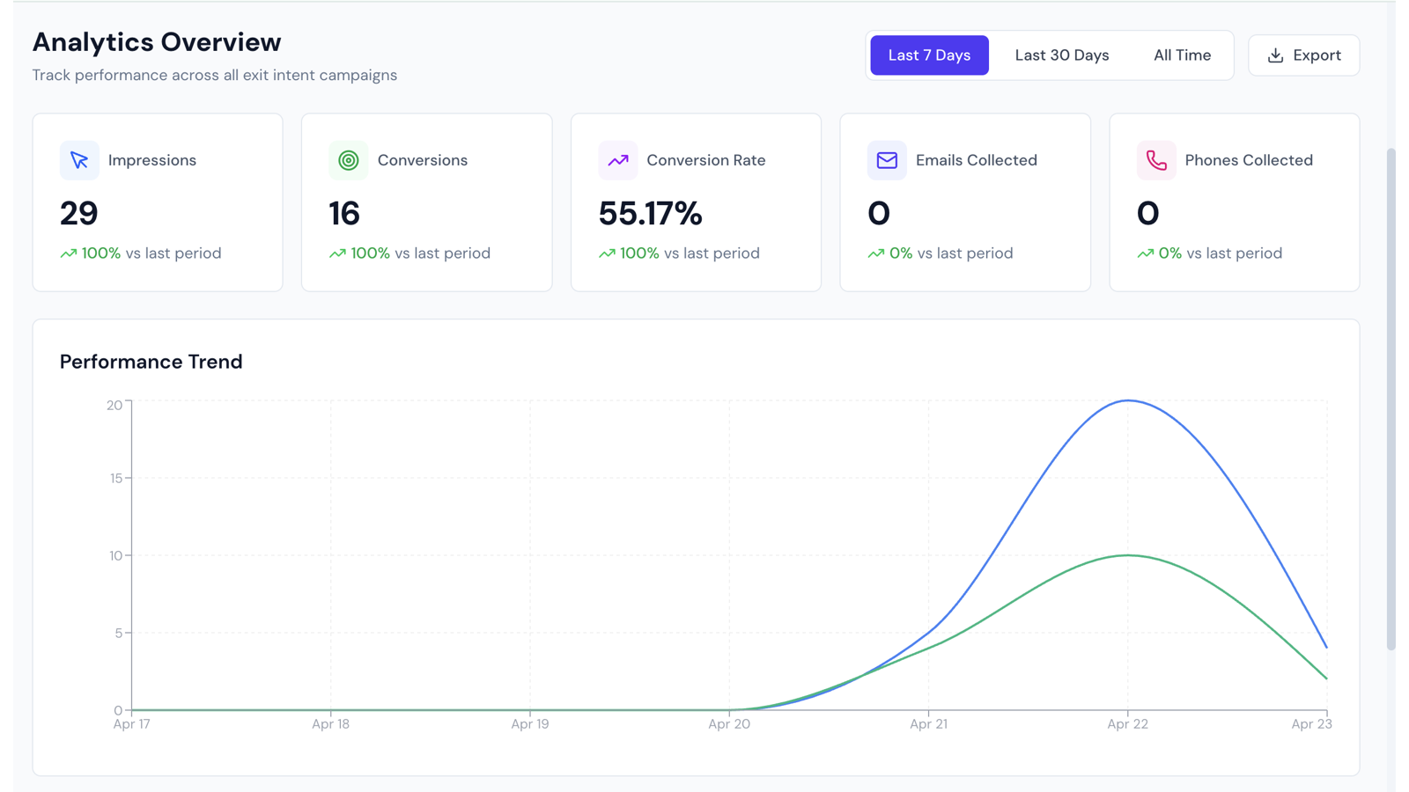Click green conversions line peak on chart
Screen dimensions: 1409x792
(1128, 555)
